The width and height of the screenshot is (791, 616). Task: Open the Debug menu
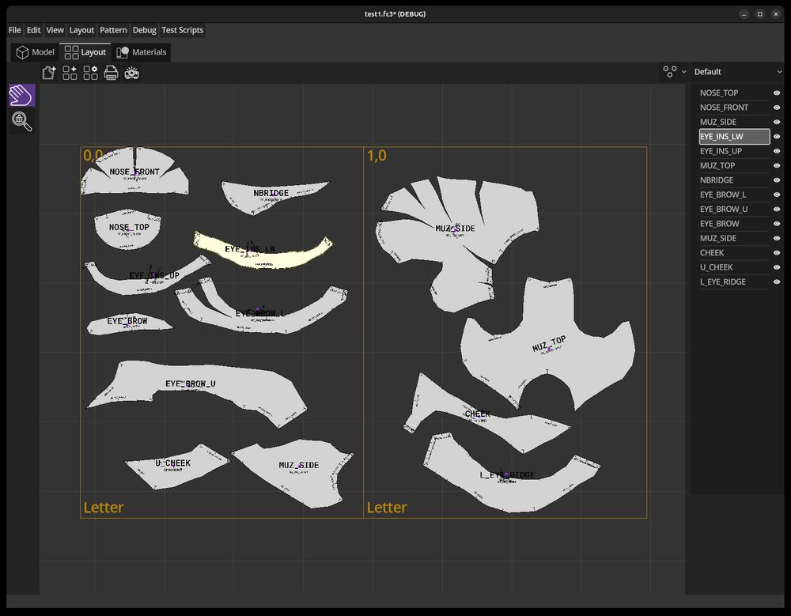144,30
